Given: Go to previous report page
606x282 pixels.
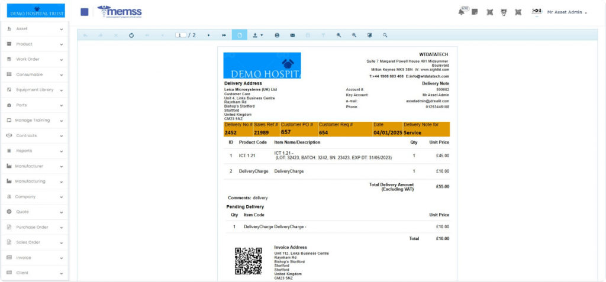Looking at the screenshot, I should click(162, 35).
